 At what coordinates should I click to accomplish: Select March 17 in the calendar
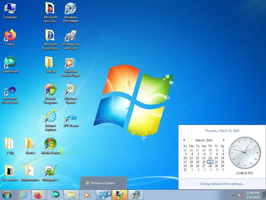click(185, 162)
